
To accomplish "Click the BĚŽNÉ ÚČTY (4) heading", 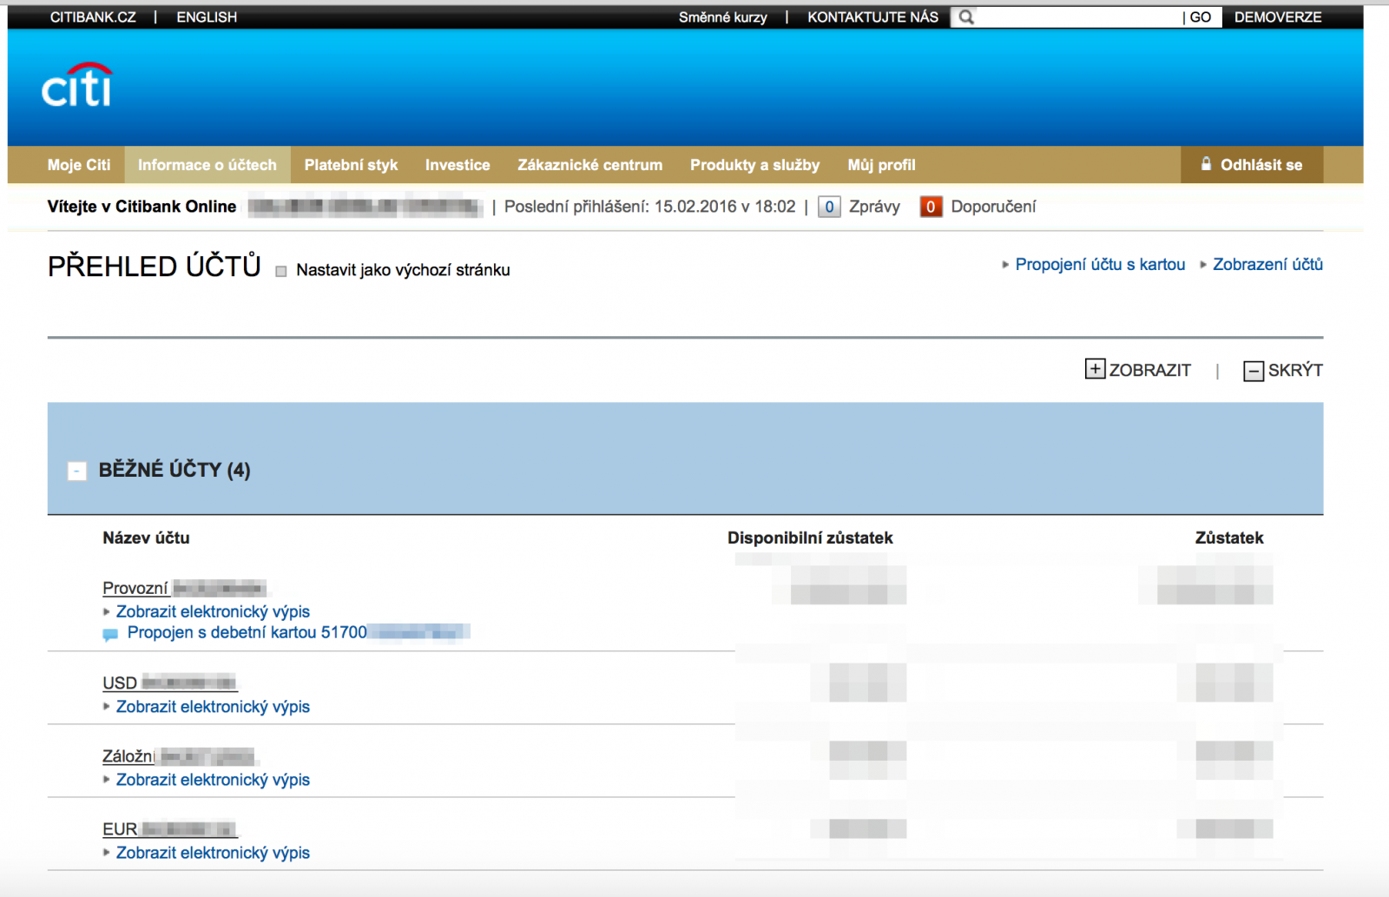I will [174, 470].
